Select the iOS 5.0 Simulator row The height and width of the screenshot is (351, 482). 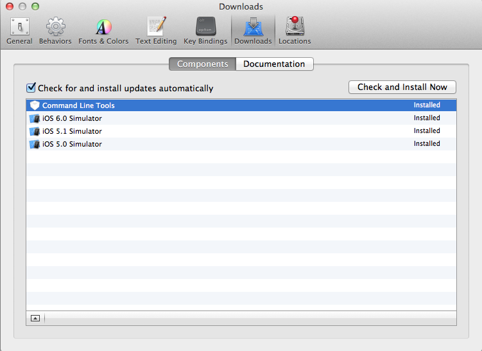pyautogui.click(x=241, y=144)
